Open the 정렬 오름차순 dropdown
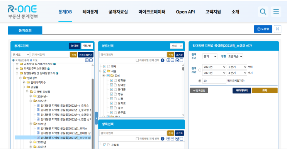Screen dimensions: 287x149 click(x=235, y=56)
